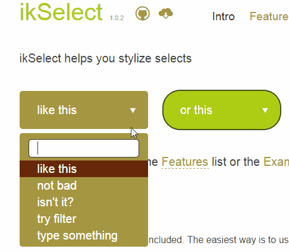289x252 pixels.
Task: Collapse the 'like this' select box
Action: (84, 110)
